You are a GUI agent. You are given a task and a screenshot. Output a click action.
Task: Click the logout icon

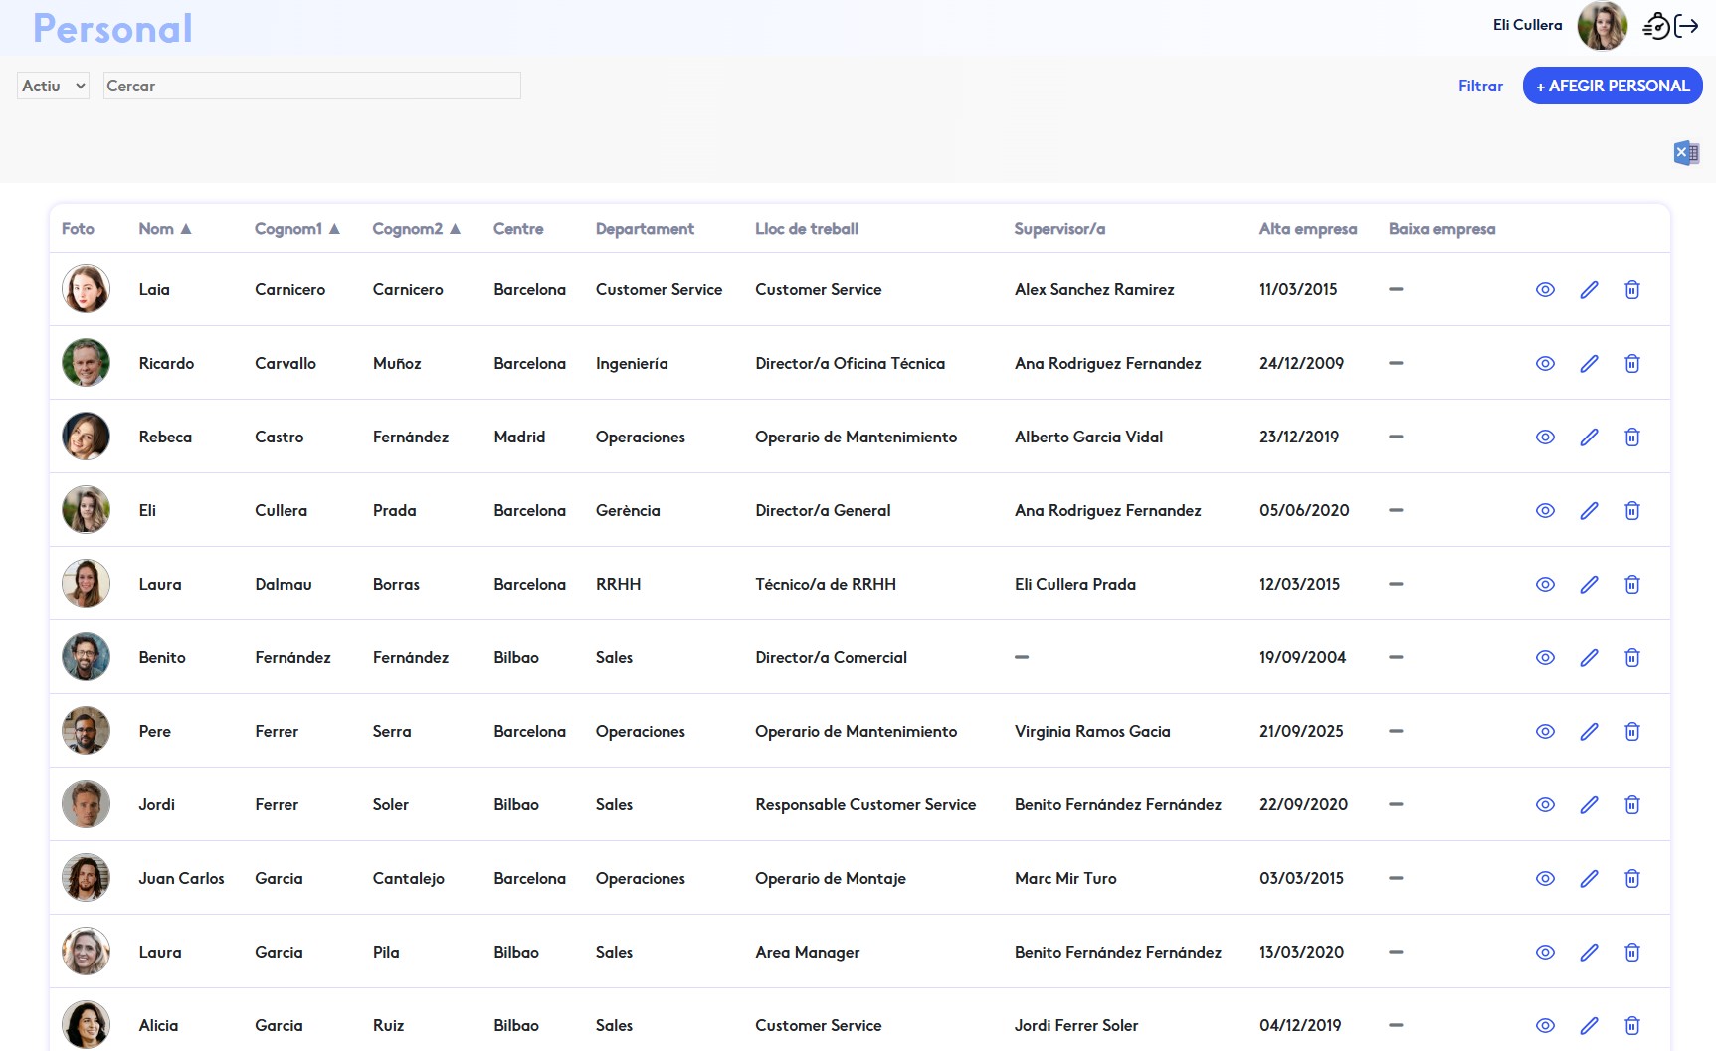(1687, 26)
